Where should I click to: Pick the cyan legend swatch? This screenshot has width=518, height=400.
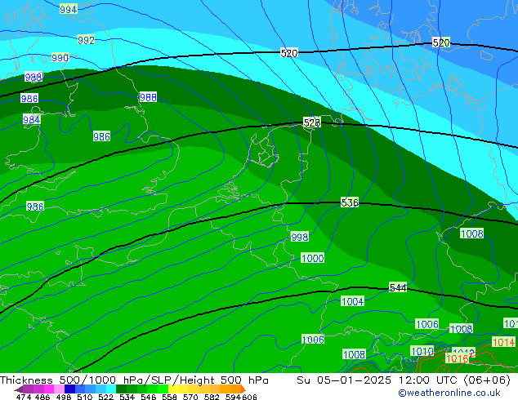pyautogui.click(x=110, y=389)
